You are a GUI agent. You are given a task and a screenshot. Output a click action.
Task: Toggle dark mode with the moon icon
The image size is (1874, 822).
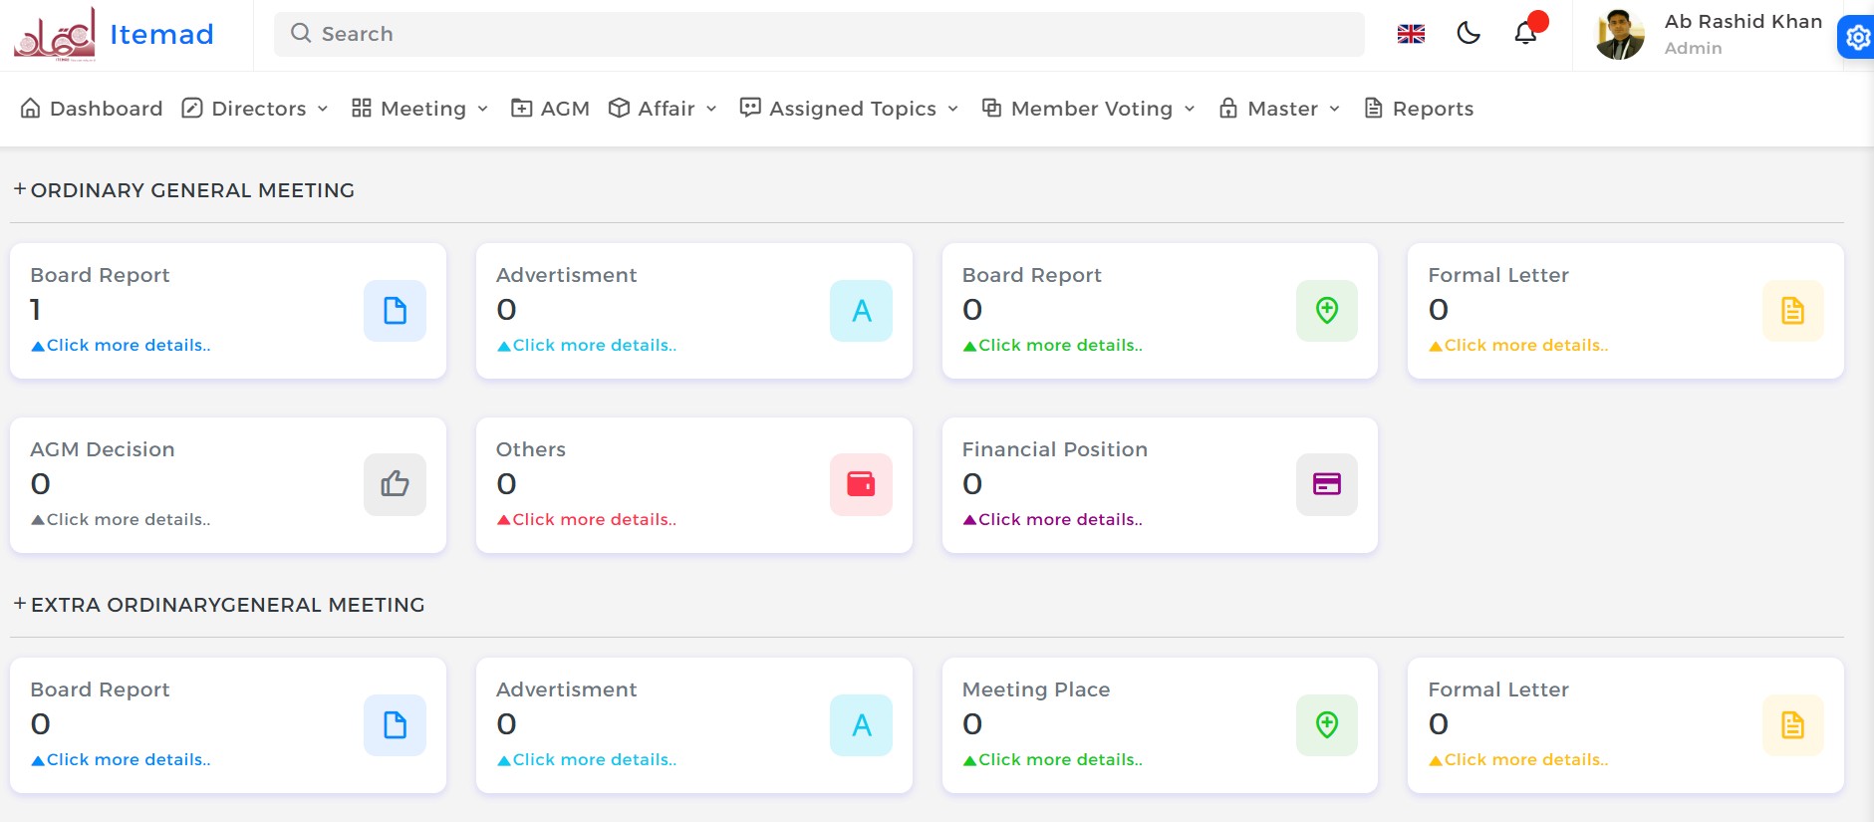[x=1469, y=34]
